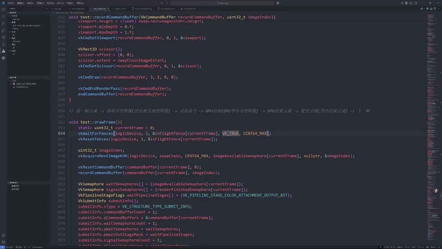The image size is (442, 249).
Task: Open the Explorer view in activity bar
Action: [x=3, y=9]
